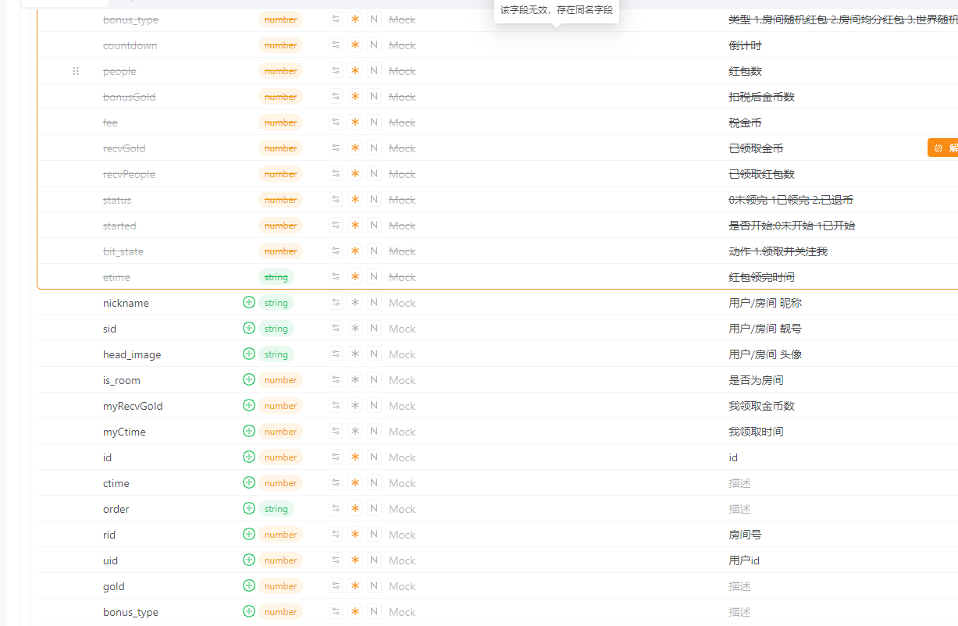Change the number type of gold
This screenshot has width=958, height=626.
(x=280, y=585)
